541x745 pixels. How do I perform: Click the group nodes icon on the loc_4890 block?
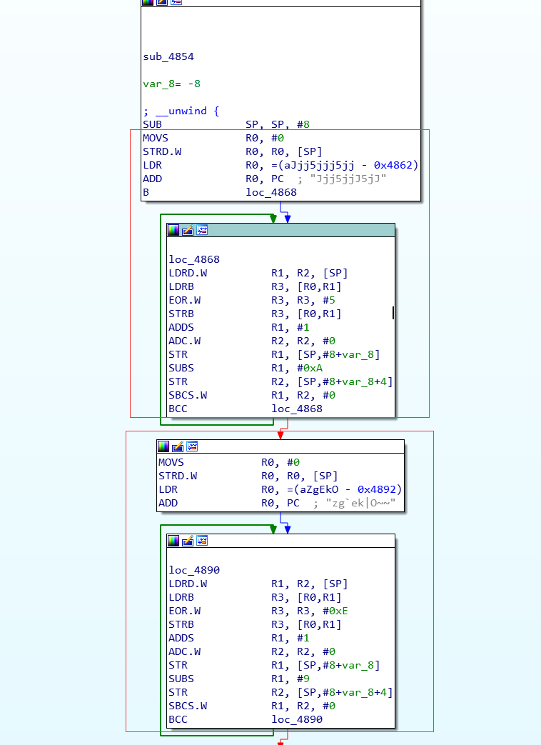[x=202, y=541]
